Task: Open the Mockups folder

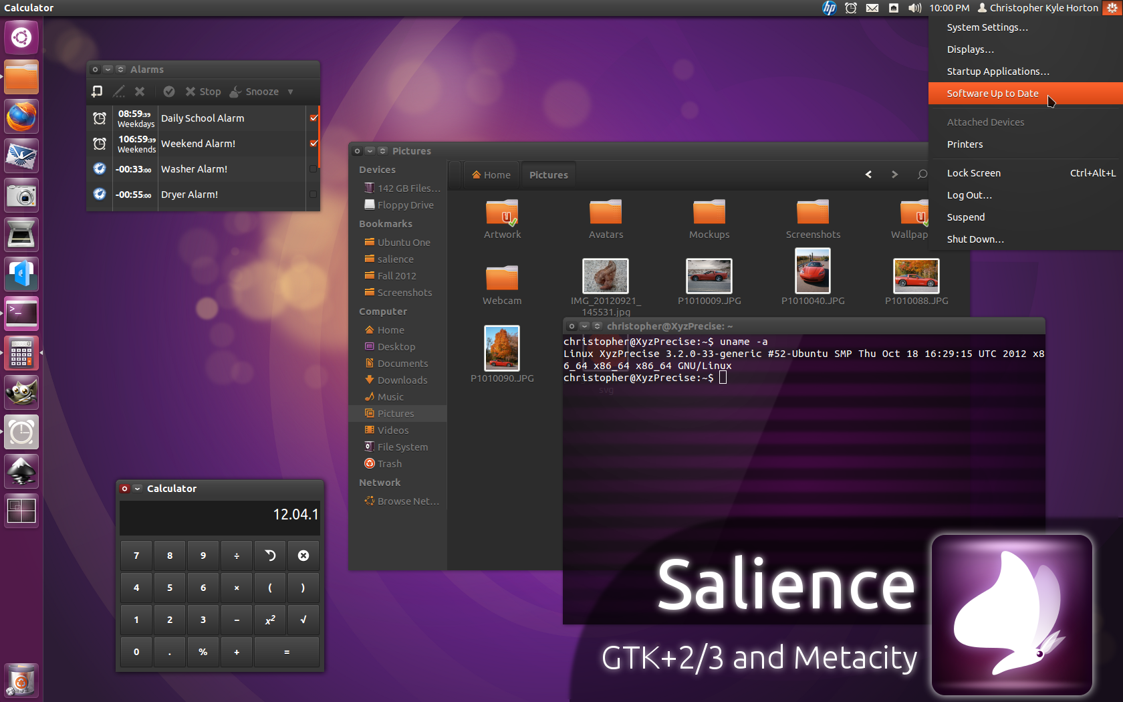Action: coord(709,219)
